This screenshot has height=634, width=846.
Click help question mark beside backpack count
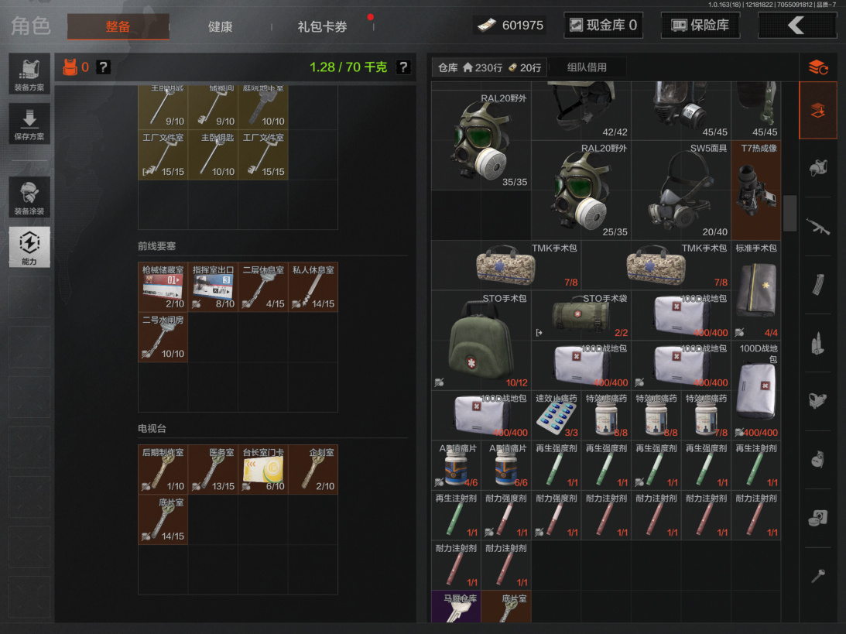click(x=104, y=67)
